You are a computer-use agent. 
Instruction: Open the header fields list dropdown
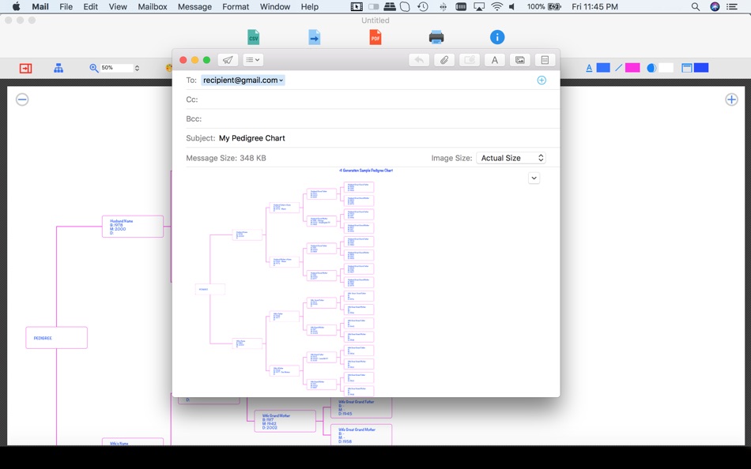252,60
